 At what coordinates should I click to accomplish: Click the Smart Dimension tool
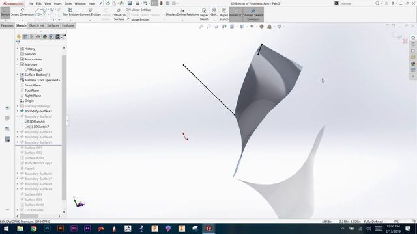22,12
